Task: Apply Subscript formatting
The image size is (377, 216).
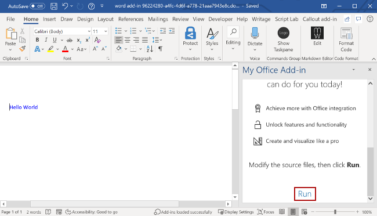Action: tap(79, 40)
